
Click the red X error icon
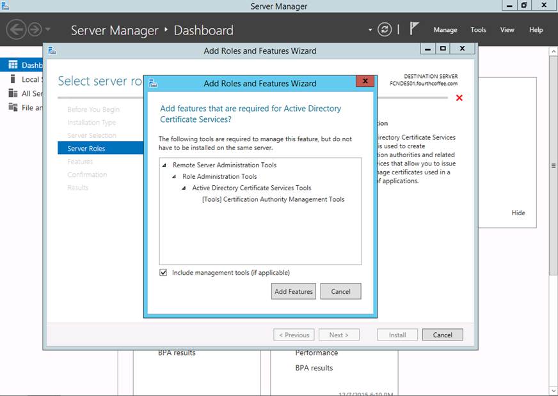pos(459,98)
